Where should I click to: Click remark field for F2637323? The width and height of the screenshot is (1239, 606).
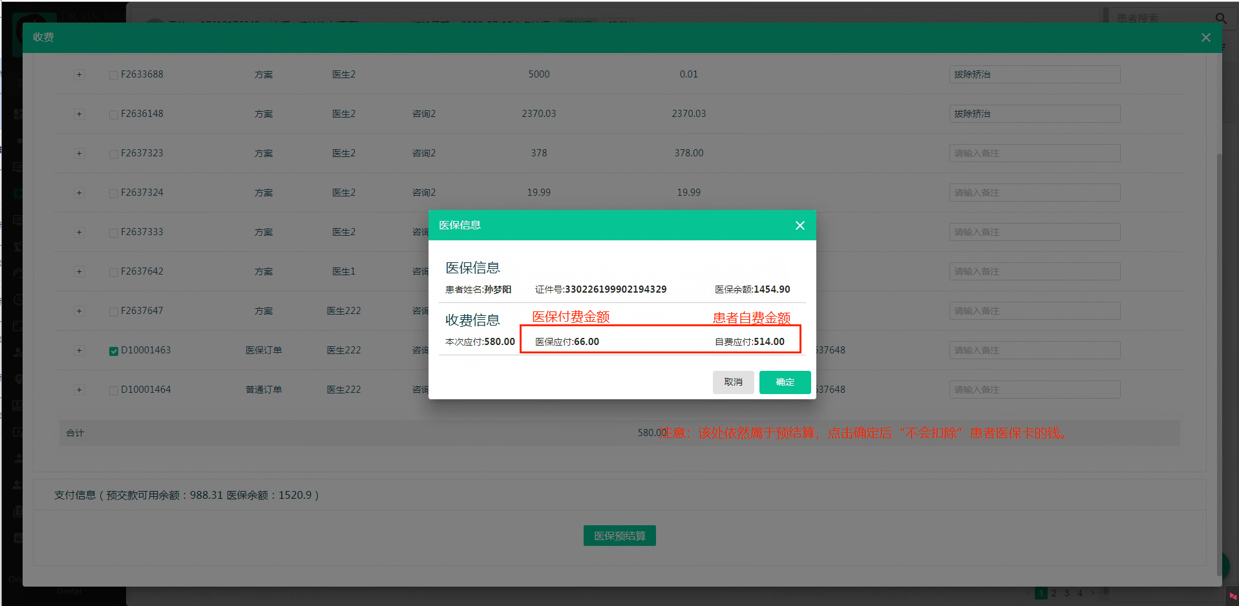[x=1034, y=153]
